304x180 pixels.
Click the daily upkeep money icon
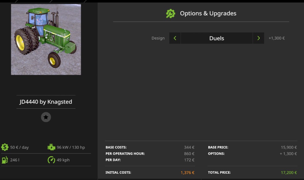click(x=5, y=147)
